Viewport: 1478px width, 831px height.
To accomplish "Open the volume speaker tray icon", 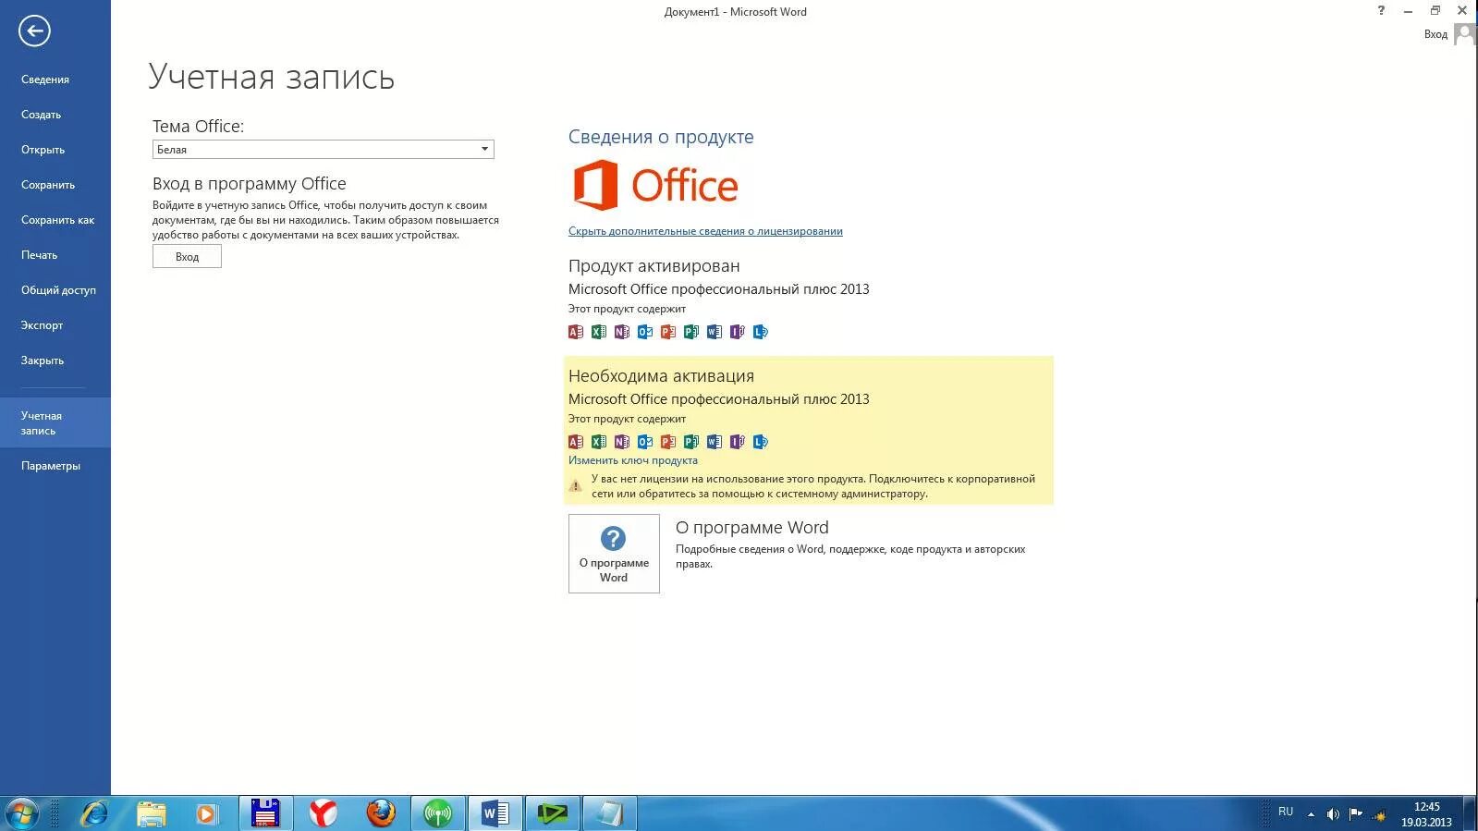I will click(x=1333, y=814).
